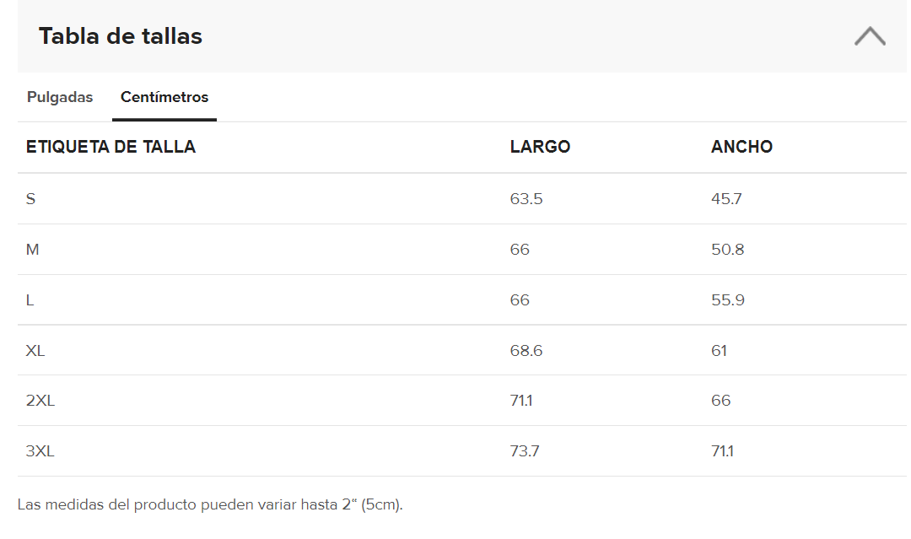Screen dimensions: 911x539
Task: Select the S size row label
Action: (x=31, y=199)
